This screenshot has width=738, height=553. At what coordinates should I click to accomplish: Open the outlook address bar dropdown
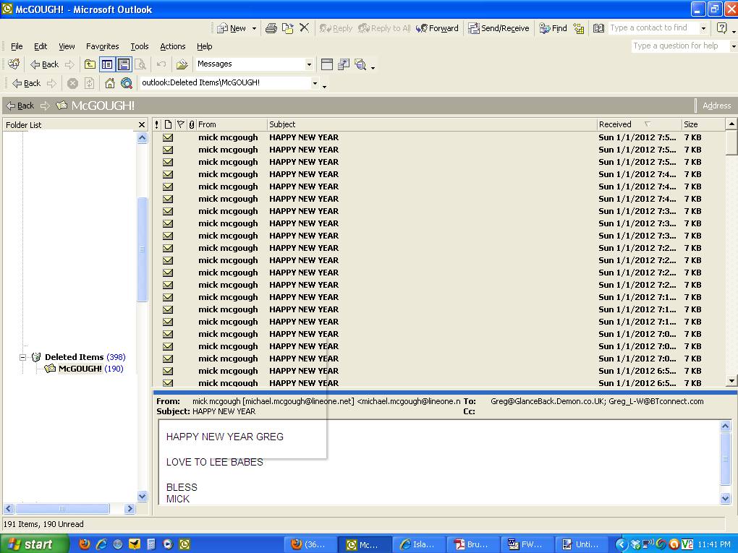coord(315,83)
